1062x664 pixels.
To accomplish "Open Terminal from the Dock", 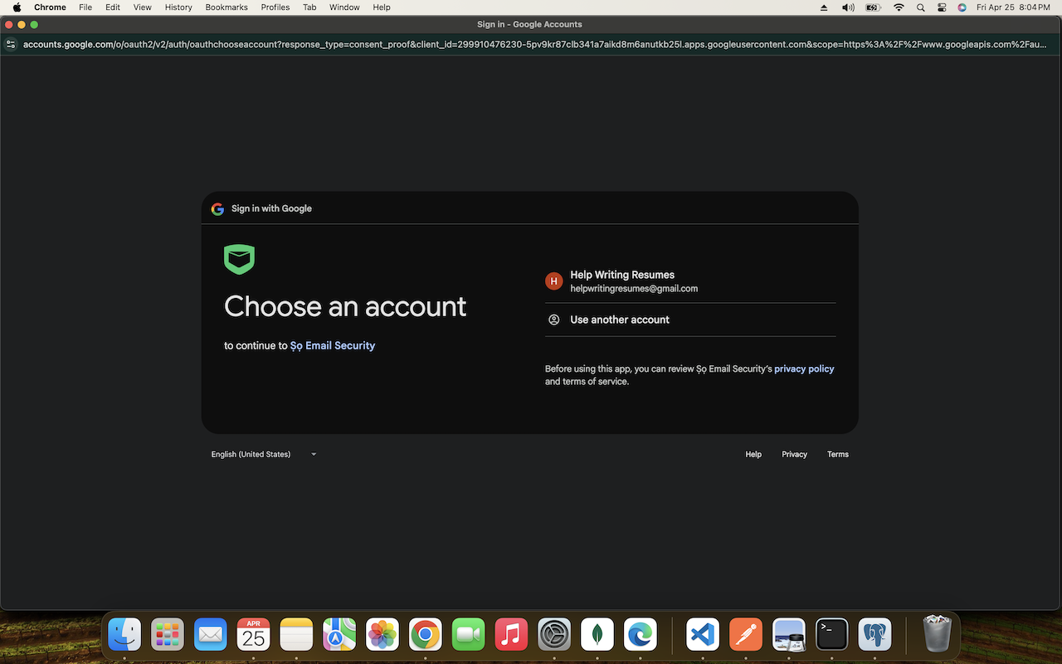I will click(832, 635).
